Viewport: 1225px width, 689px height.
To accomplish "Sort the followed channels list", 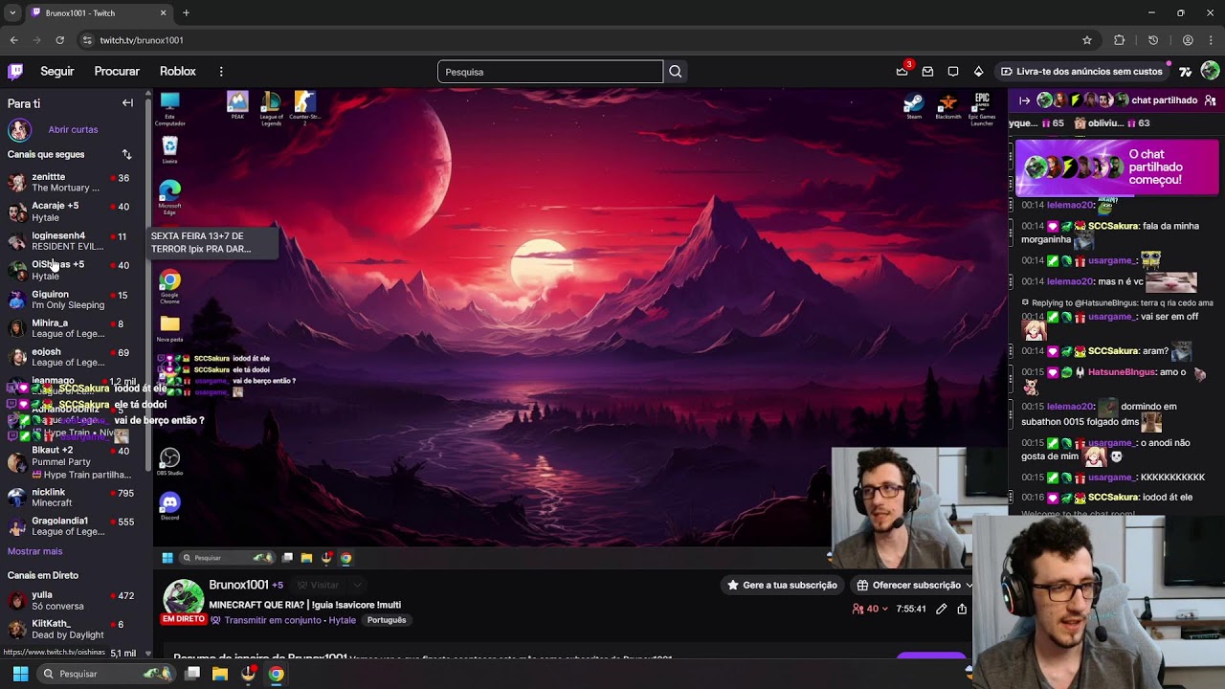I will click(x=126, y=154).
